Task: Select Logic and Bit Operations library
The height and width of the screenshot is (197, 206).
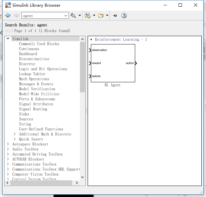Action: coord(43,69)
